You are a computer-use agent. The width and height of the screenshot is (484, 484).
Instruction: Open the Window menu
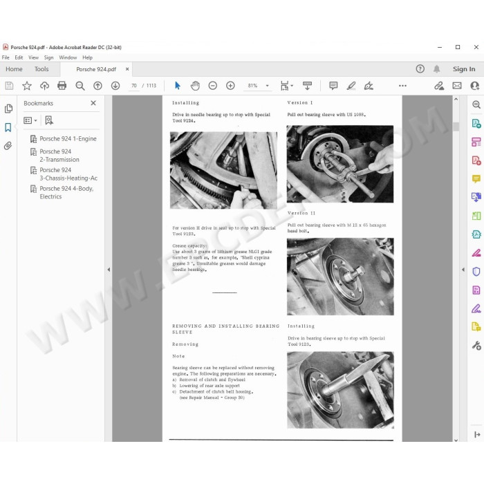68,57
